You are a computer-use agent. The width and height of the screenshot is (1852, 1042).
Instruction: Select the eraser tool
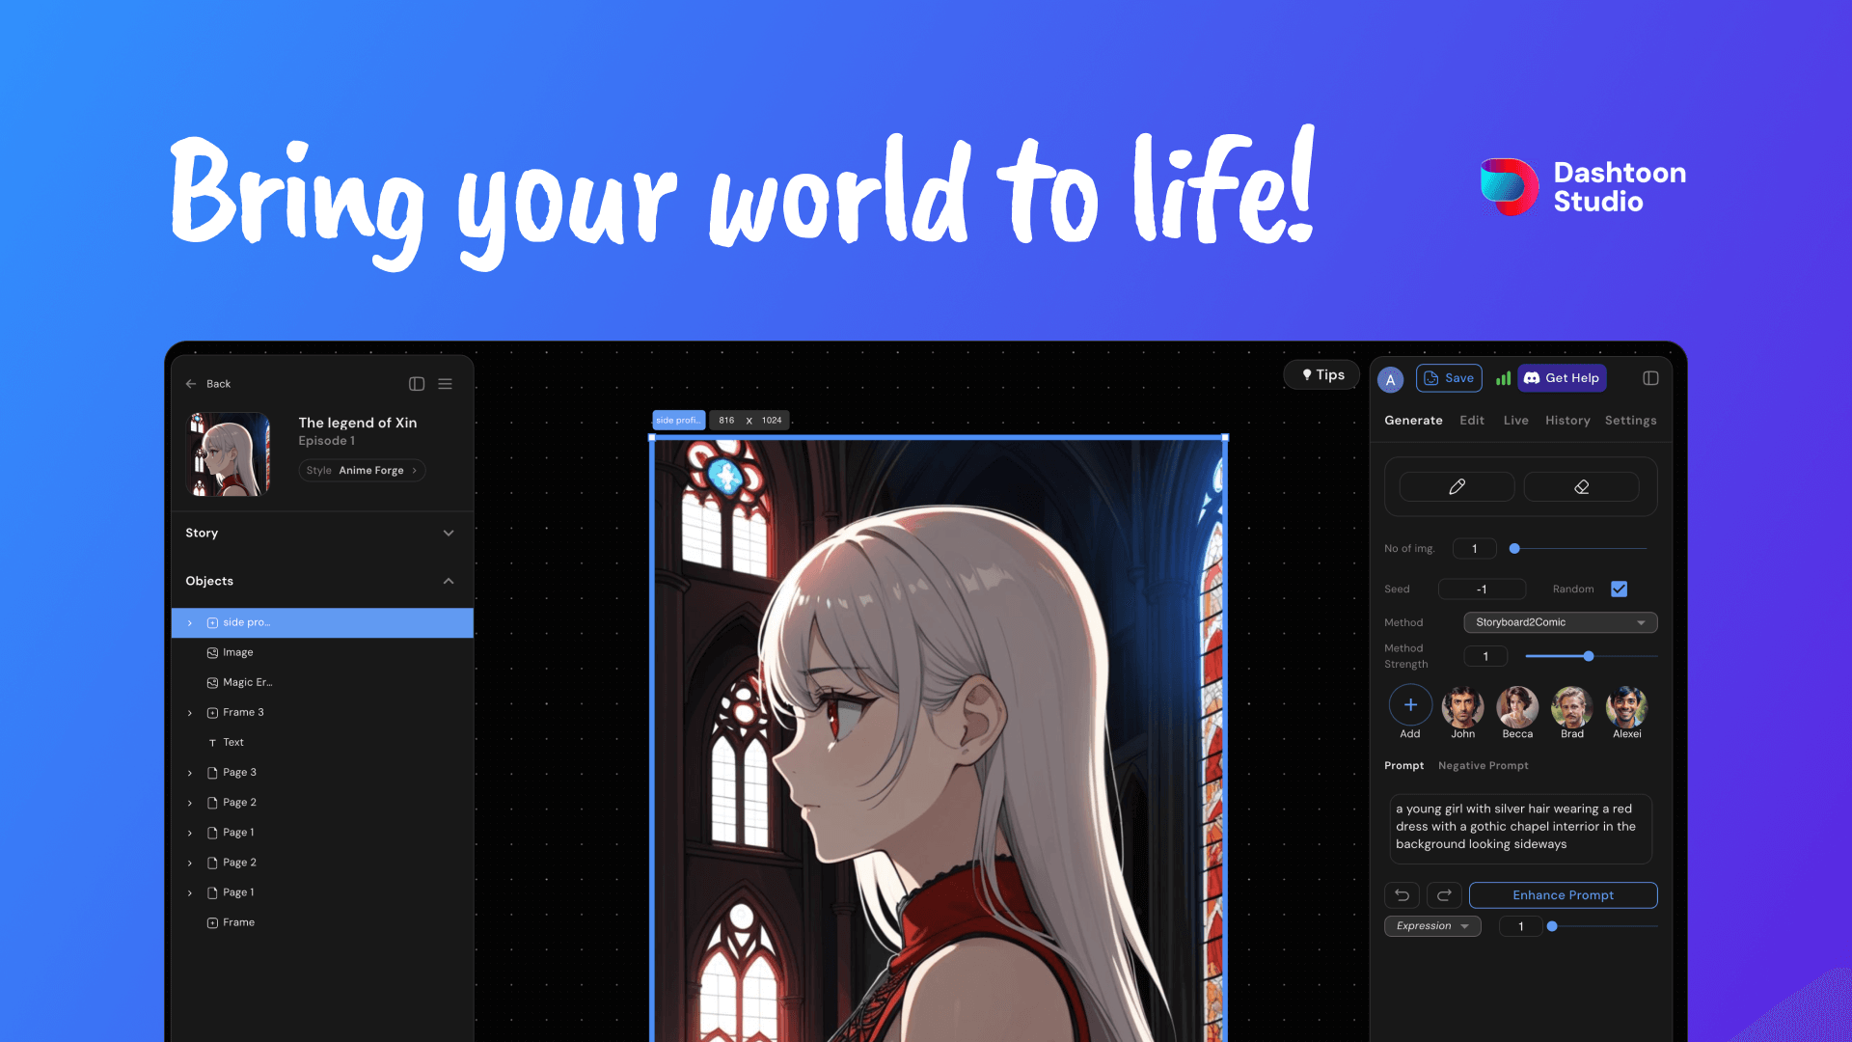(x=1581, y=486)
